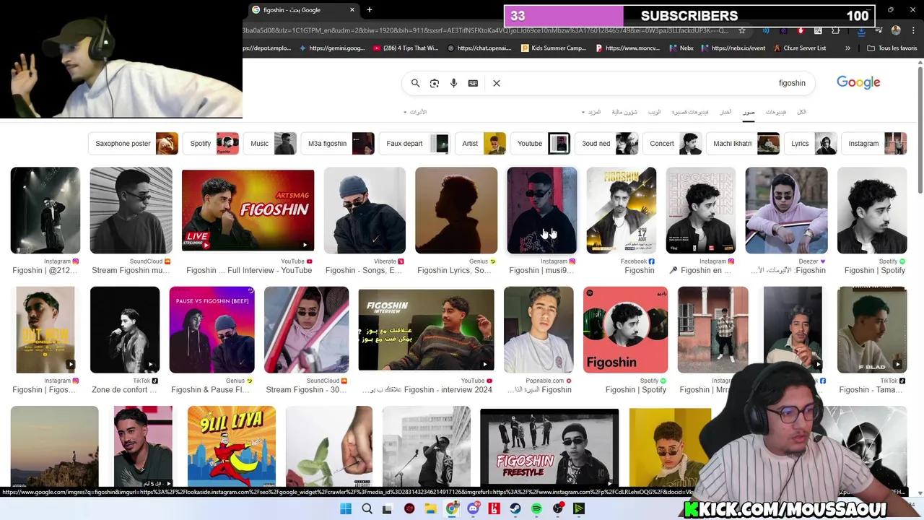Switch to the فيديوهات قصيرة tab
This screenshot has height=520, width=924.
coord(690,112)
